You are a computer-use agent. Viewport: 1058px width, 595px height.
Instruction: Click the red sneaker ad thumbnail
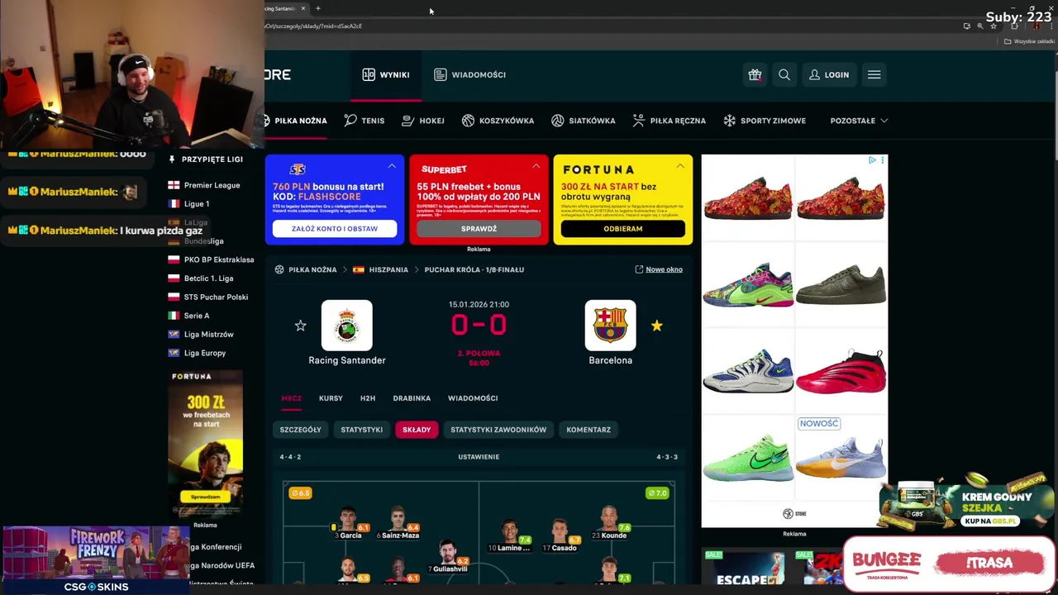(x=841, y=372)
